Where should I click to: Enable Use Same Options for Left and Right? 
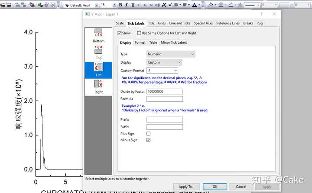(x=139, y=33)
